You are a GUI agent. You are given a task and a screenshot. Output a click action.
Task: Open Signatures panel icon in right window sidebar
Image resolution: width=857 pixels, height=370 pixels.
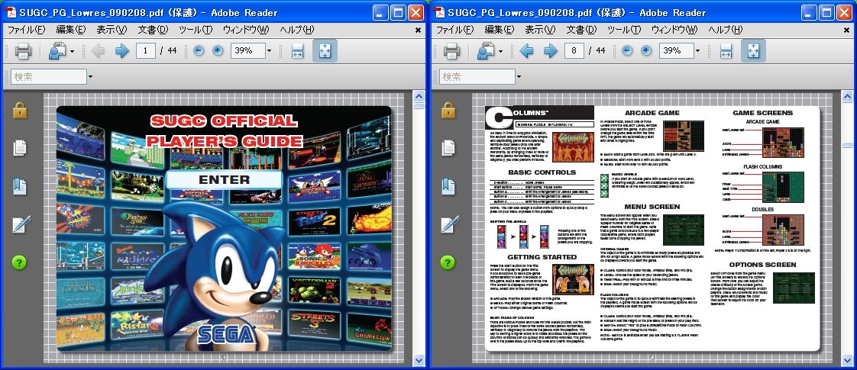coord(449,224)
